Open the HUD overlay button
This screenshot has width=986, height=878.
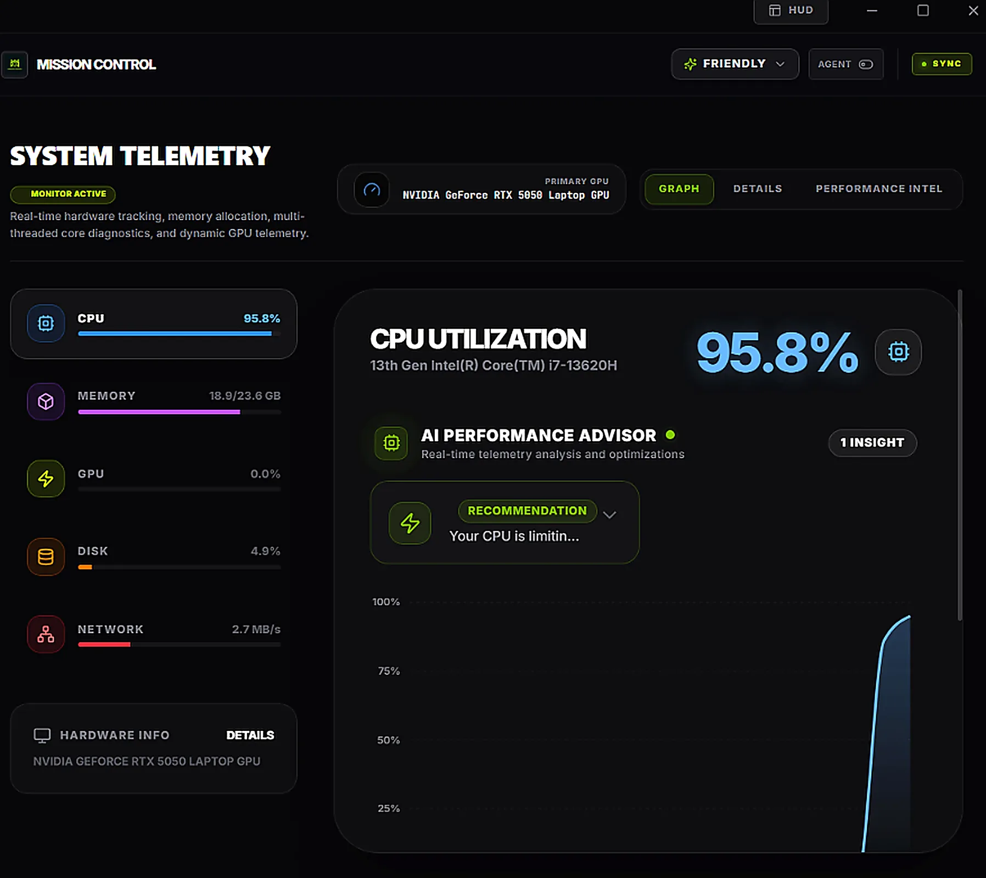point(791,11)
